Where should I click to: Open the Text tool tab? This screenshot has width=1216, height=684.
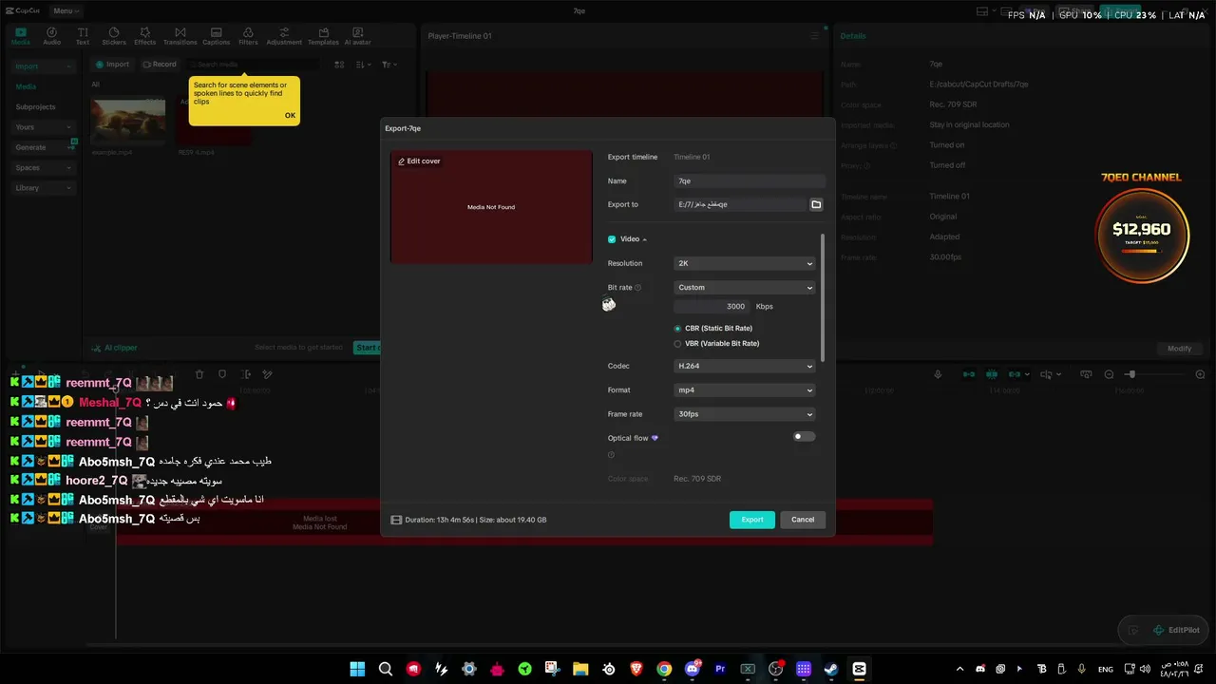83,36
